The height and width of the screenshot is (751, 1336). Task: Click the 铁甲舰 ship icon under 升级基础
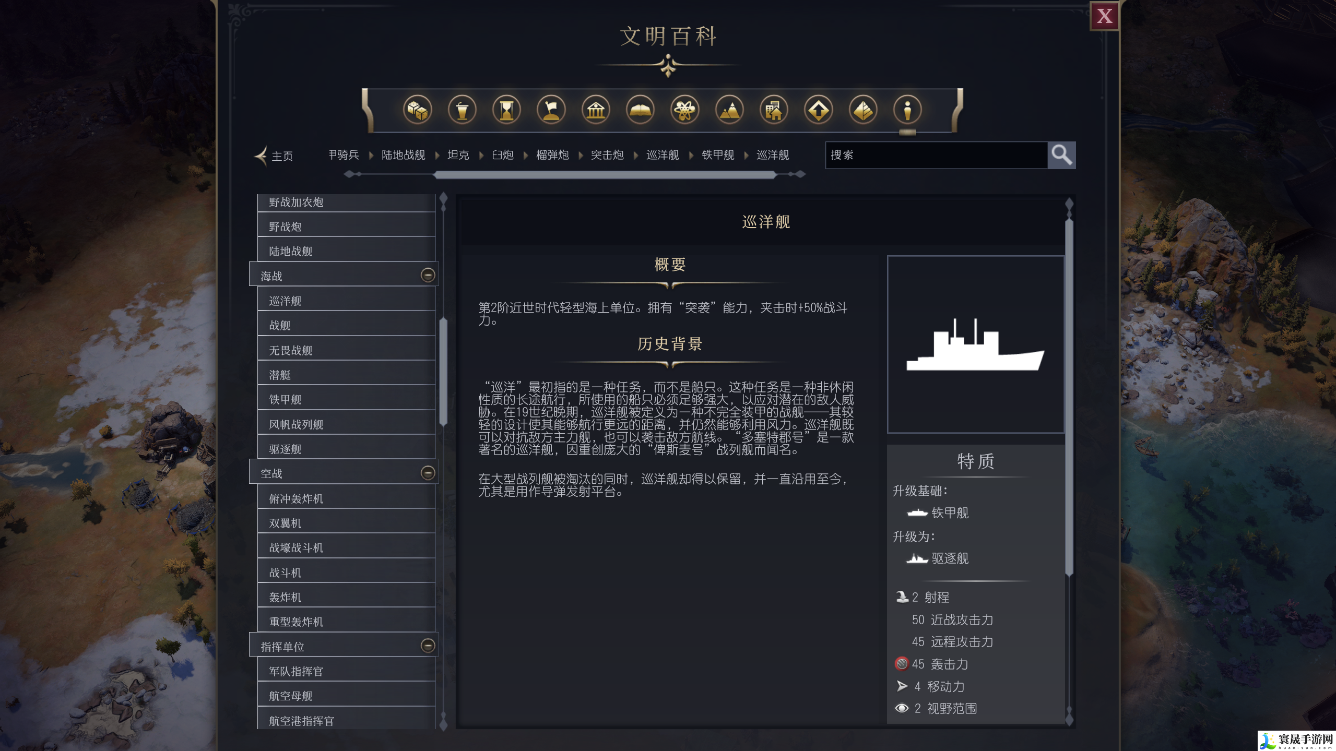click(917, 513)
